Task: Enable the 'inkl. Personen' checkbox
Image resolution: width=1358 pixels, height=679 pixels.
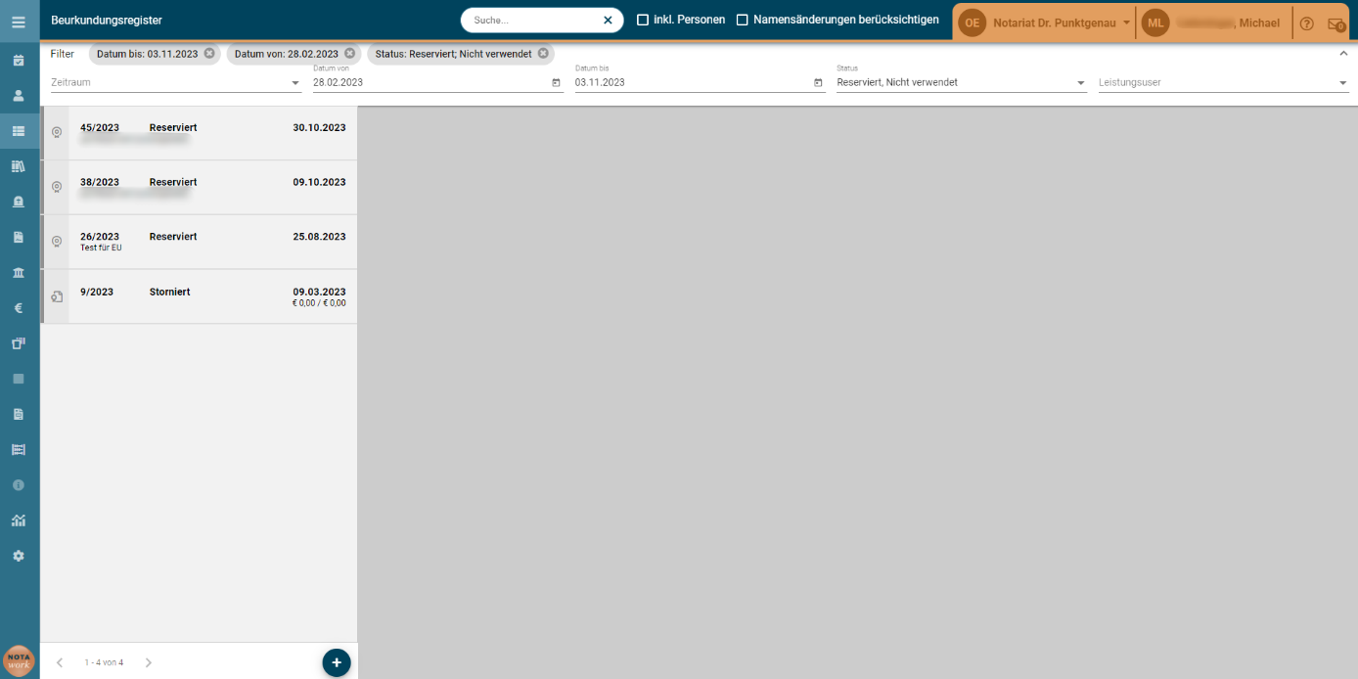Action: click(643, 20)
